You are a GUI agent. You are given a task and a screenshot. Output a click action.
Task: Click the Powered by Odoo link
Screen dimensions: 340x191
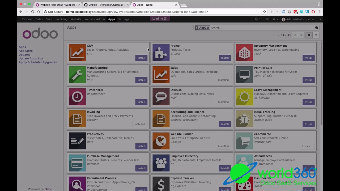40,189
